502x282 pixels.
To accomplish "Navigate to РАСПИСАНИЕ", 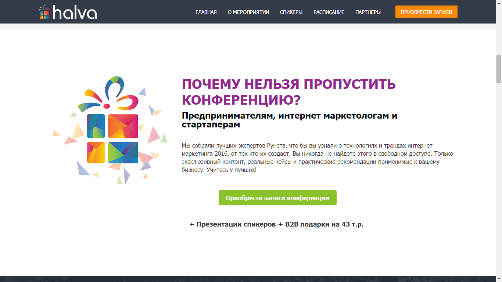I will pyautogui.click(x=329, y=12).
